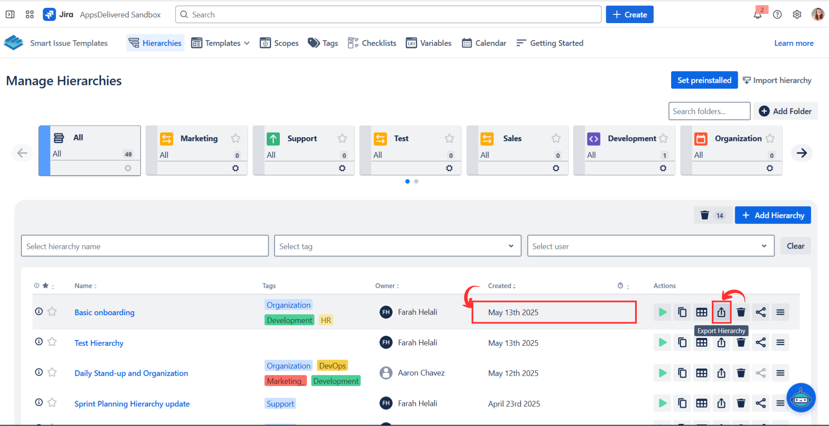
Task: Go to the Variables tab
Action: click(x=428, y=43)
